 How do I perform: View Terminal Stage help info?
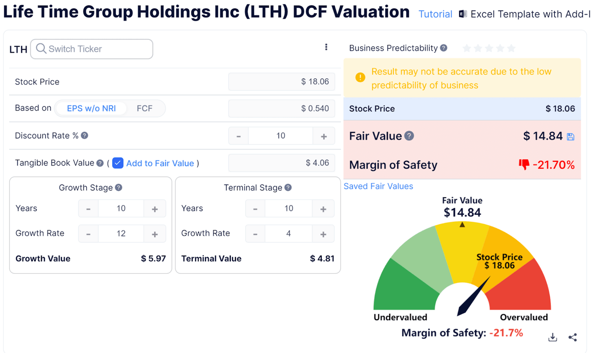(x=288, y=188)
